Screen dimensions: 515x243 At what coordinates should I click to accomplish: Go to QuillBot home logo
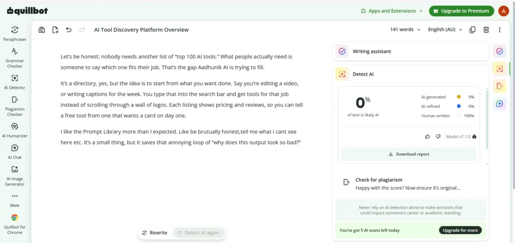[x=27, y=11]
